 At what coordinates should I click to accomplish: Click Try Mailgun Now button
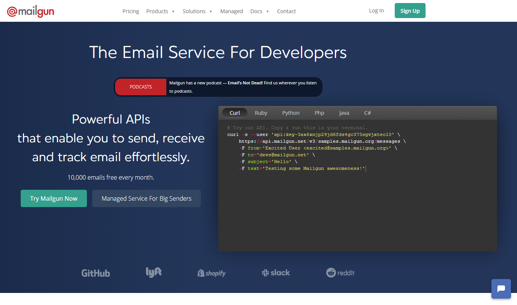coord(54,198)
